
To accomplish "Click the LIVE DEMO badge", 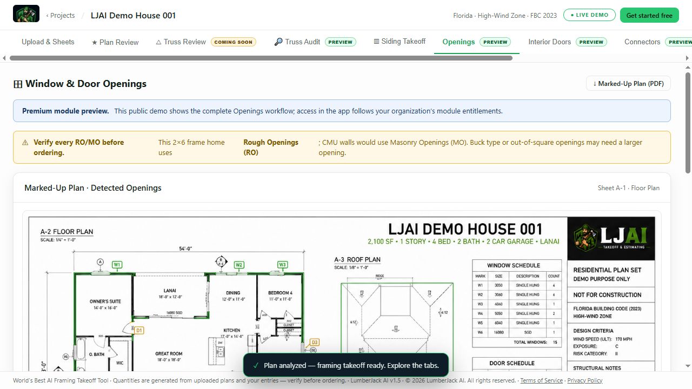I will [x=589, y=15].
